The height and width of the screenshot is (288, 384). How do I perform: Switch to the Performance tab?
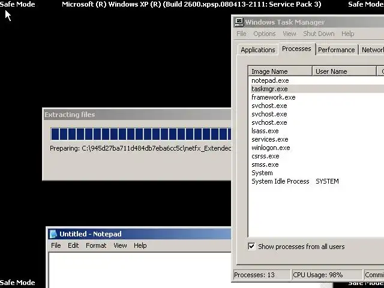click(x=337, y=50)
